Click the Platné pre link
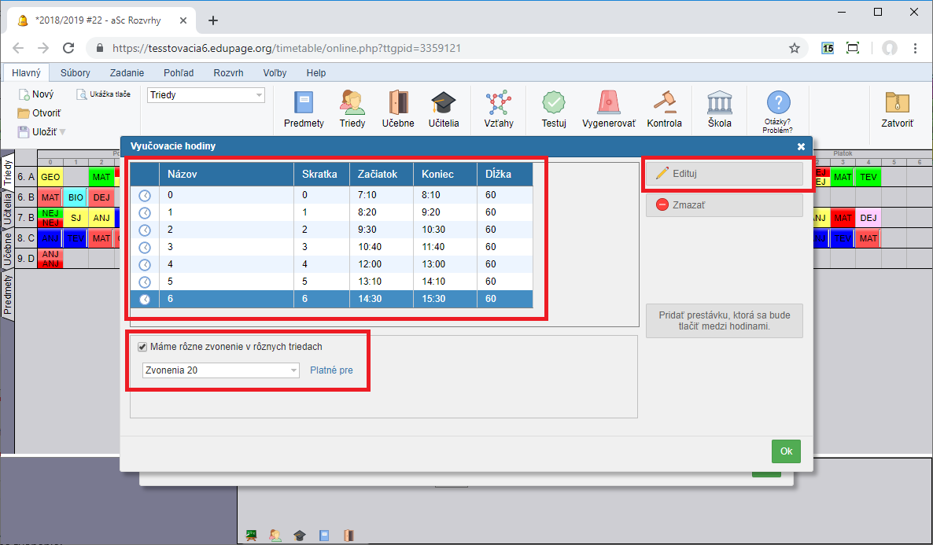Viewport: 933px width, 545px height. (x=331, y=370)
